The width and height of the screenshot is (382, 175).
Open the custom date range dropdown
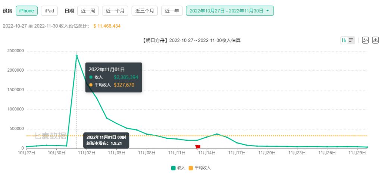[229, 11]
